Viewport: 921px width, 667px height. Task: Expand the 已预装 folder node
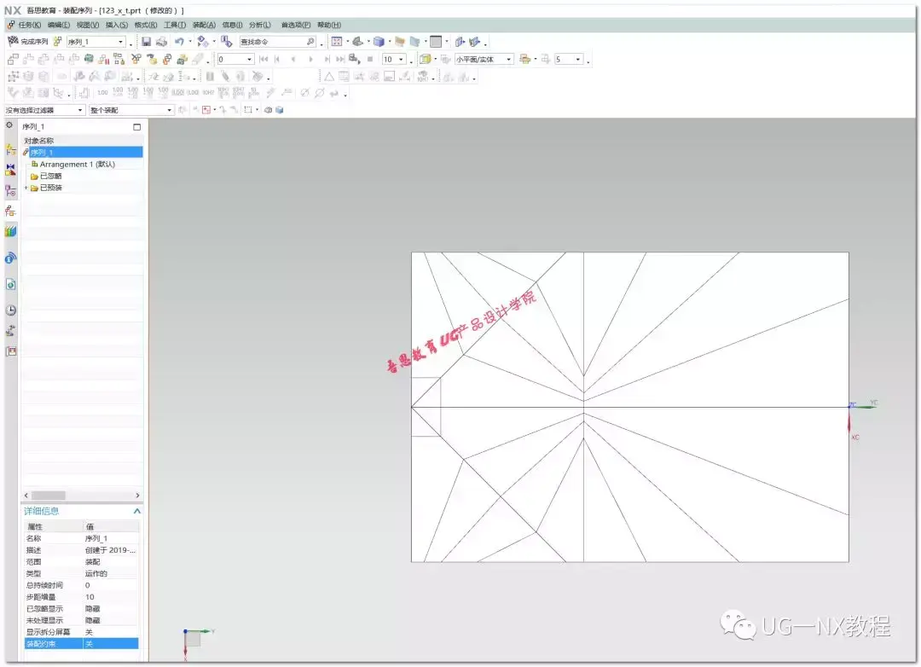pyautogui.click(x=26, y=188)
